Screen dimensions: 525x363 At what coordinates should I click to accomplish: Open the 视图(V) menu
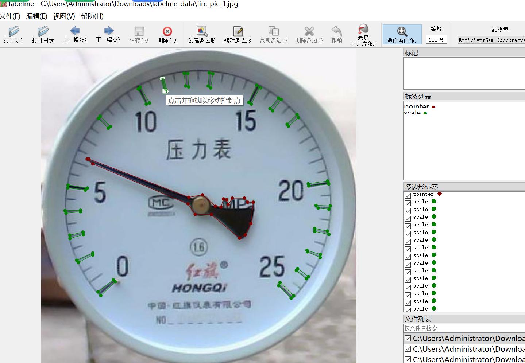[x=64, y=16]
